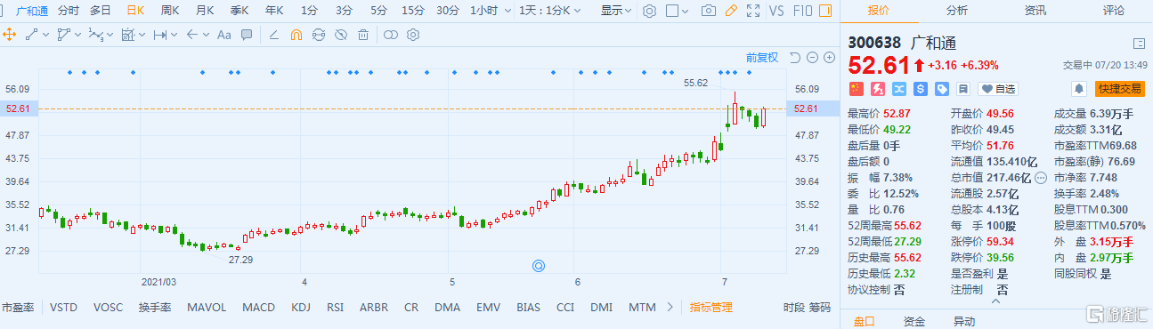Image resolution: width=1153 pixels, height=329 pixels.
Task: Switch to the 分析 tab
Action: point(957,11)
